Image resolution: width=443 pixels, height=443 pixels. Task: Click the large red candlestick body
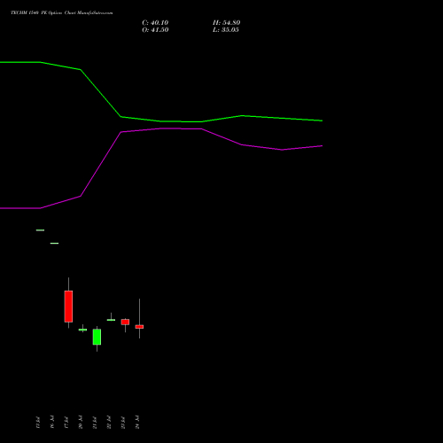pyautogui.click(x=68, y=307)
